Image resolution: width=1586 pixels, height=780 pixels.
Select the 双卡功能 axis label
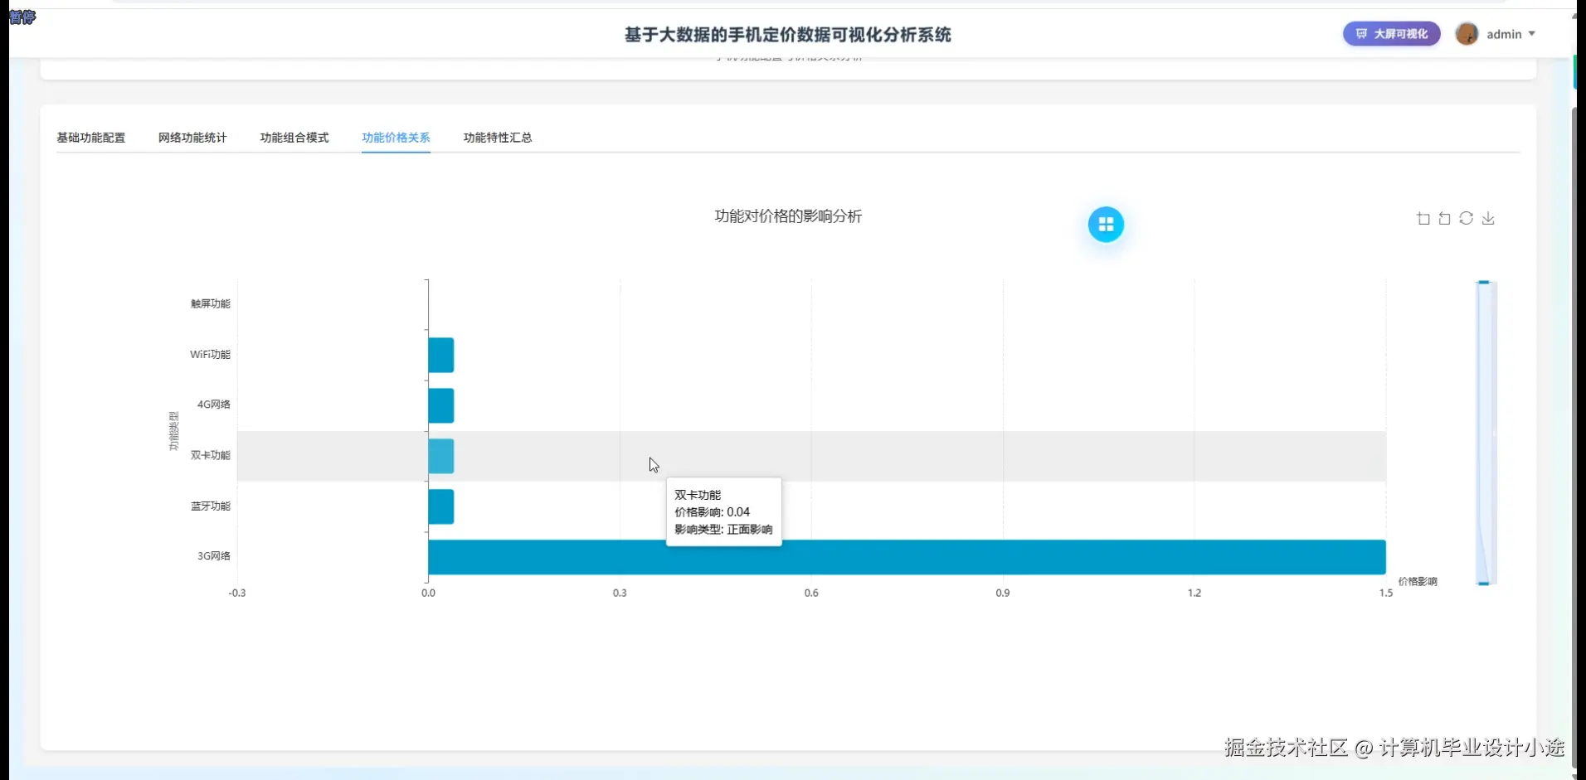tap(209, 454)
